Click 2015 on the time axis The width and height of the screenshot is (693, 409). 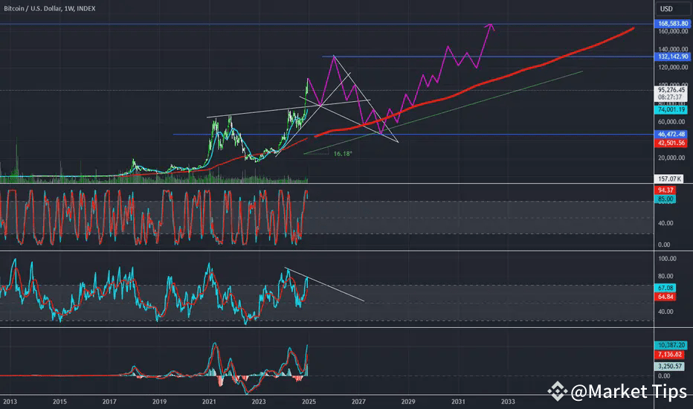59,402
